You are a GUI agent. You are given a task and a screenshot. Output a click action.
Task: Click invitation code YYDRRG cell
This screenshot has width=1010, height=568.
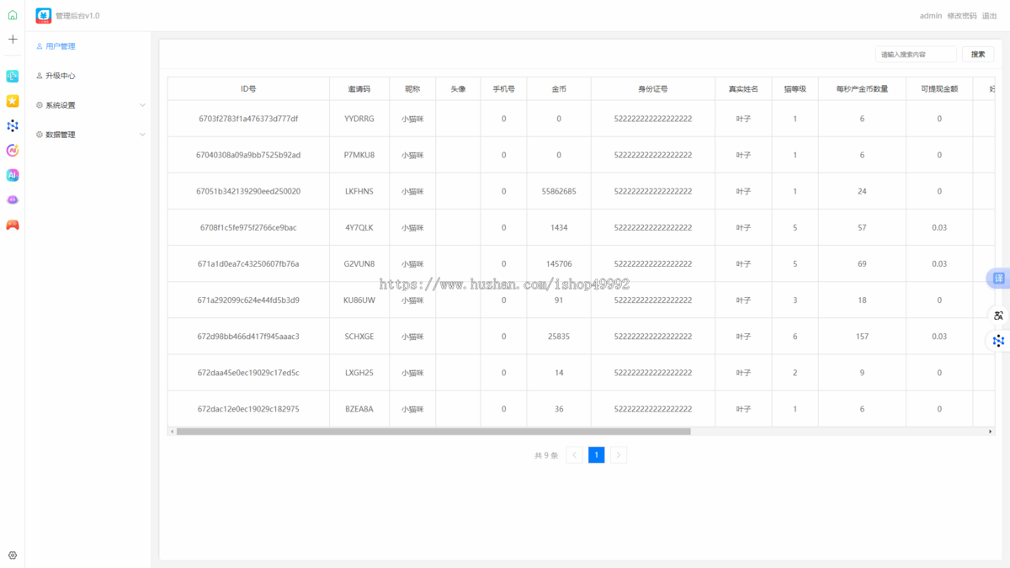pyautogui.click(x=359, y=119)
